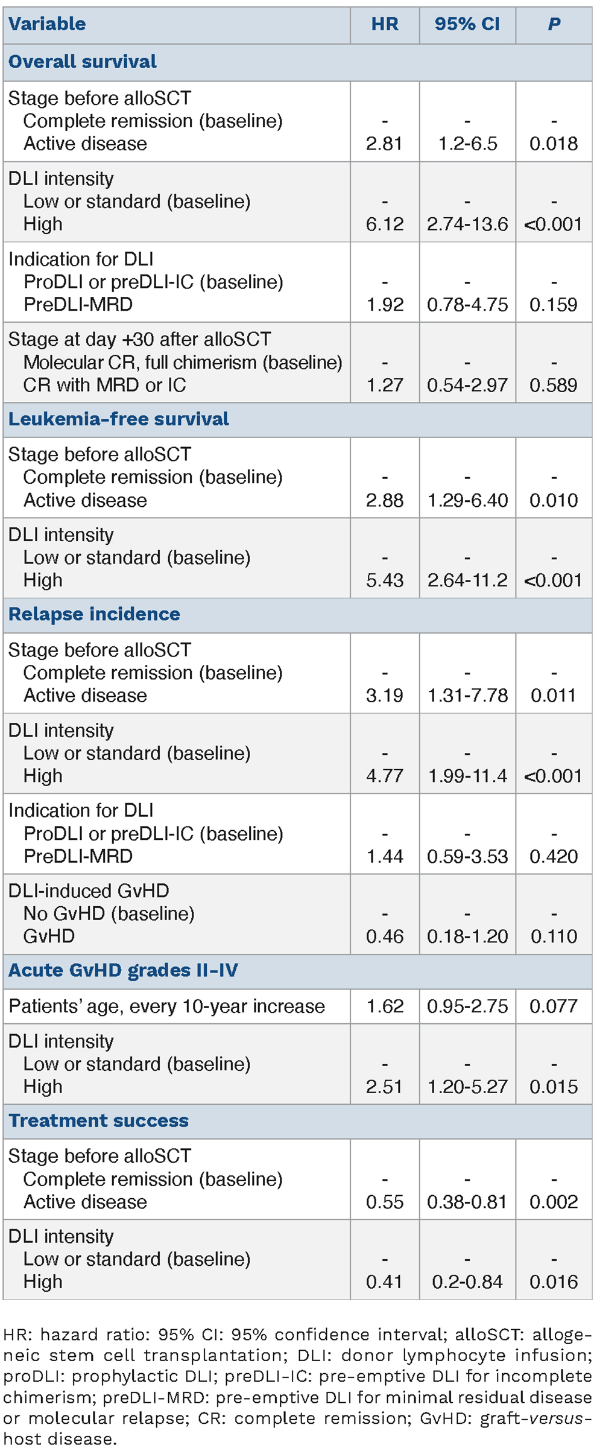Click the Patients' age, every 10-year increase row
The image size is (597, 1451).
(x=166, y=1006)
